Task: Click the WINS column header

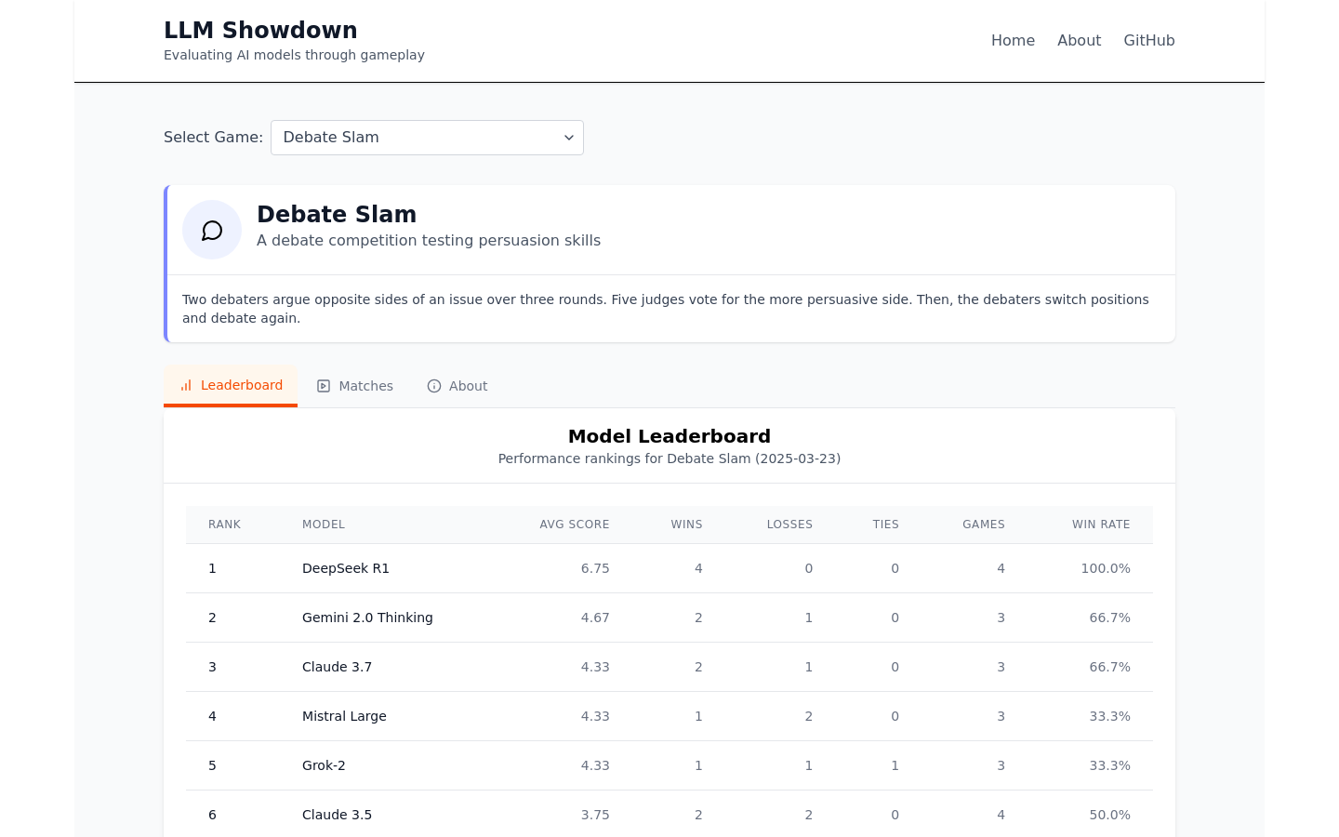Action: point(686,525)
